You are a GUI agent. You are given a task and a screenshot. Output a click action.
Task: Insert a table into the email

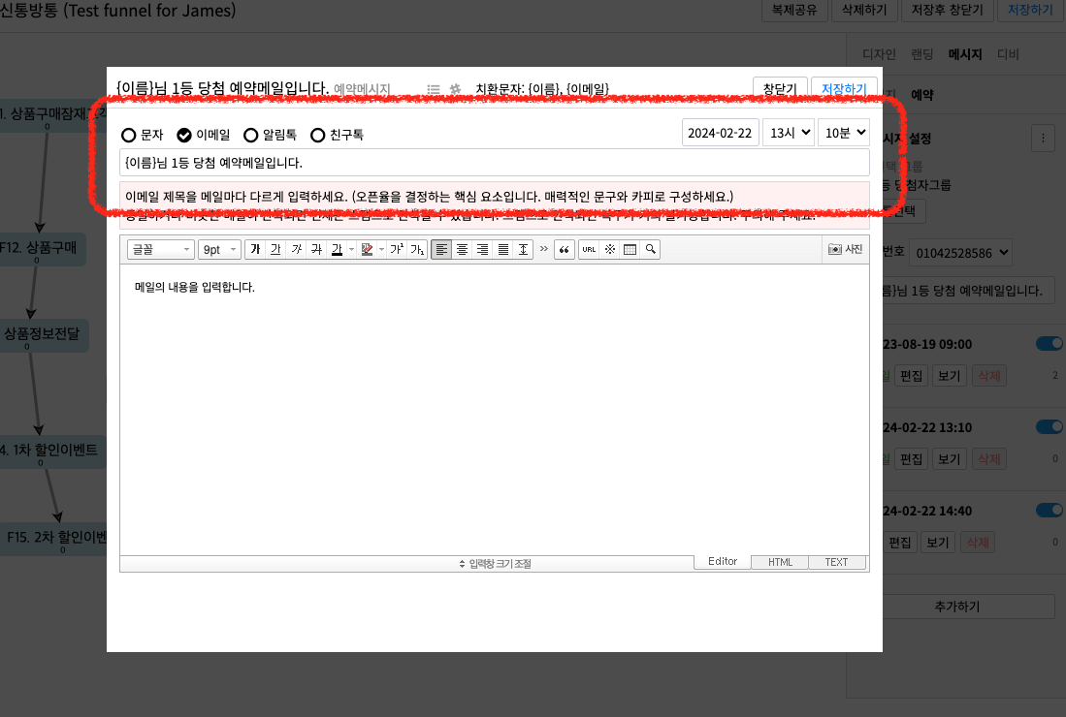[630, 250]
